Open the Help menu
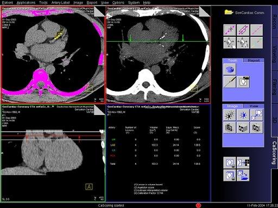Image resolution: width=278 pixels, height=208 pixels. pos(147,3)
